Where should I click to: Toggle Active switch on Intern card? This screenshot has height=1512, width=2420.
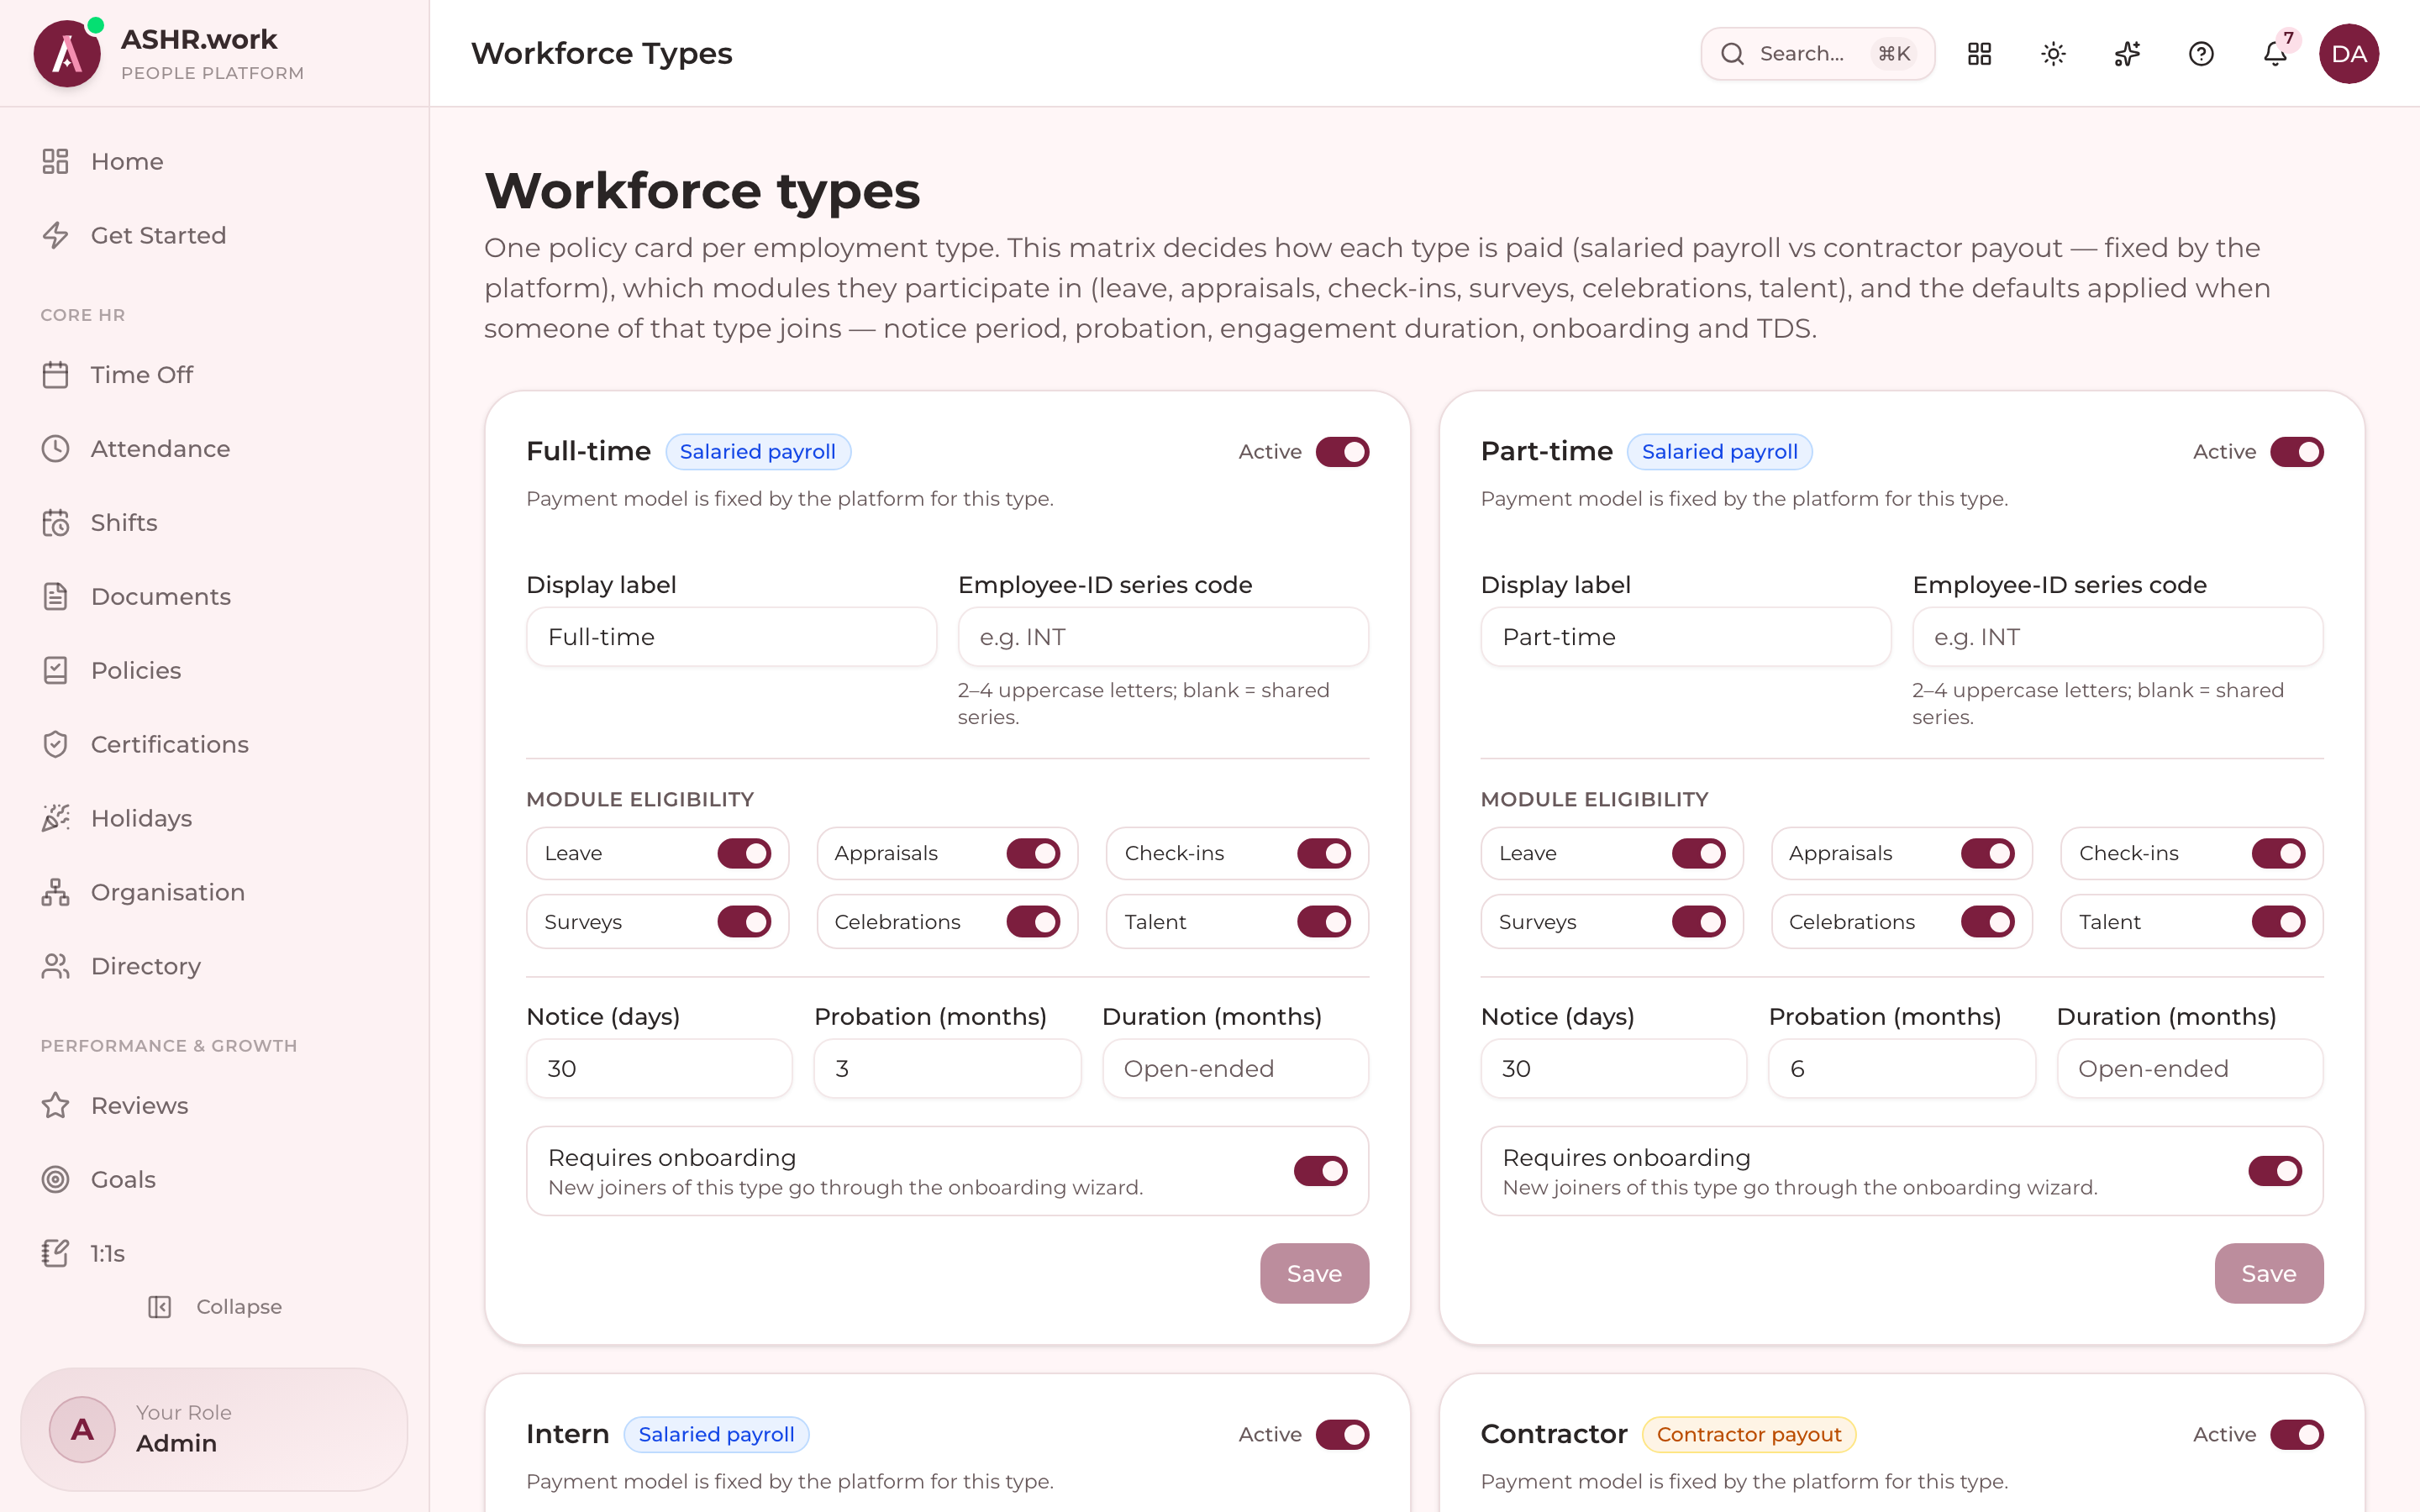pos(1342,1435)
